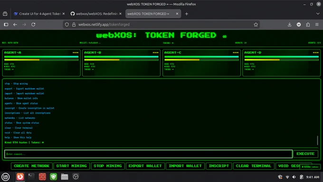Click AGENT-D cyan progress bar

281,57
